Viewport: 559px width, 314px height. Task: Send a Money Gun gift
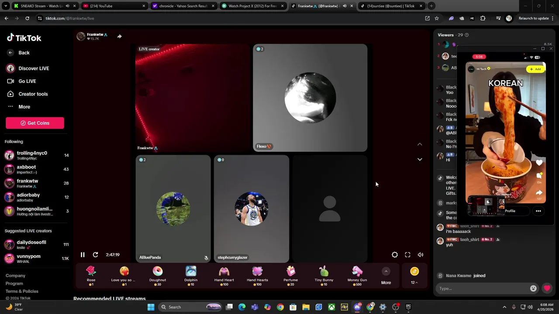click(357, 276)
